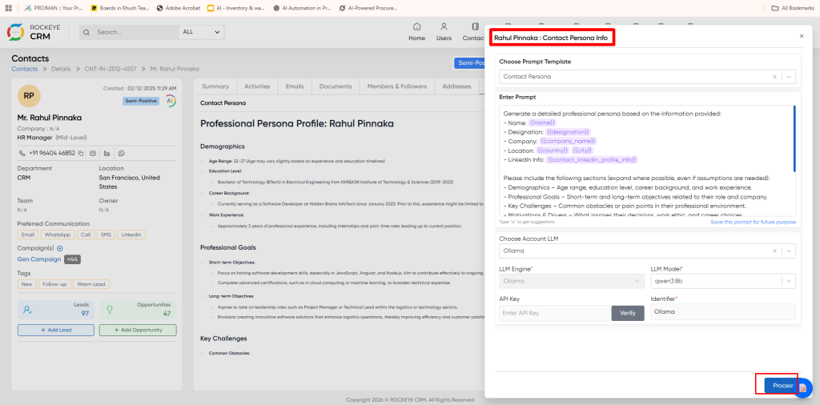The height and width of the screenshot is (405, 820).
Task: Expand the +44 campaigns badge
Action: tap(72, 259)
